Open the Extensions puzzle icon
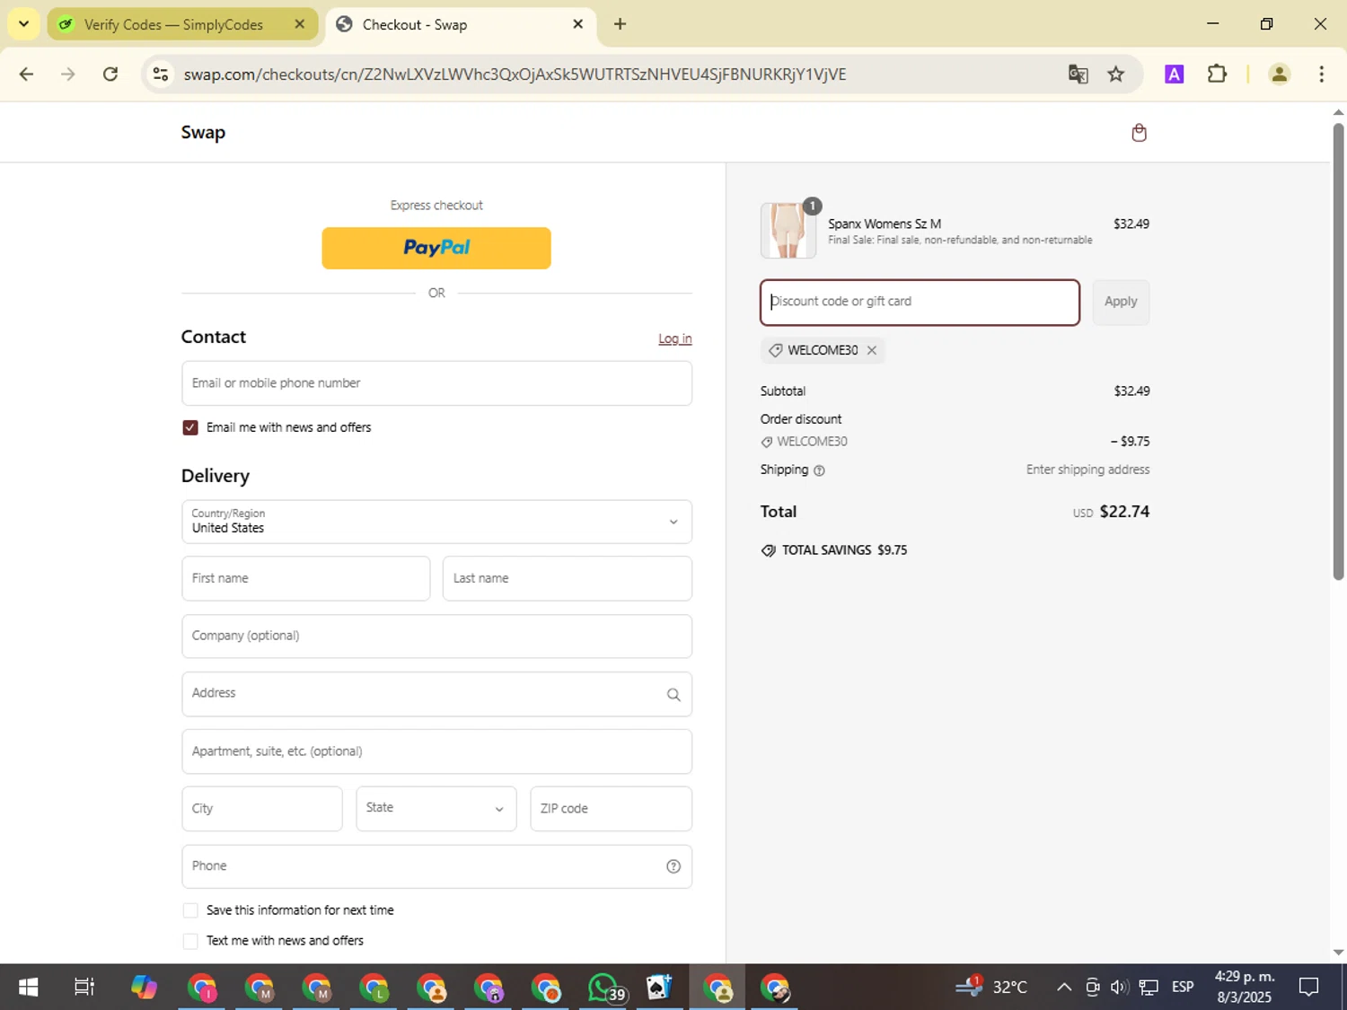The width and height of the screenshot is (1347, 1010). 1217,75
